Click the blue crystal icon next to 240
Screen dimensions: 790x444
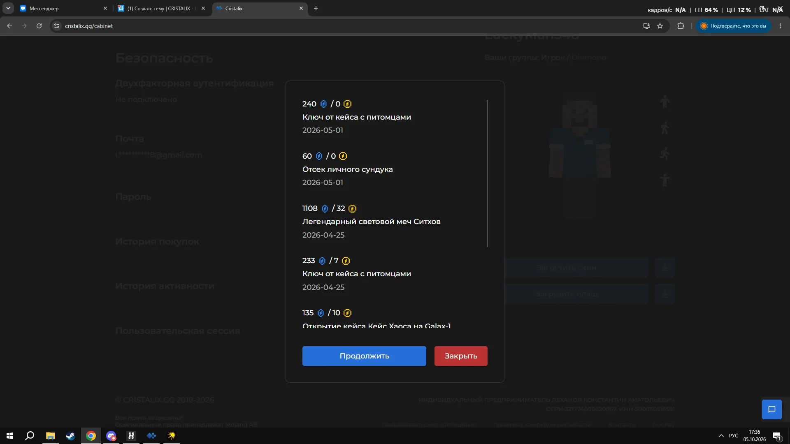323,104
